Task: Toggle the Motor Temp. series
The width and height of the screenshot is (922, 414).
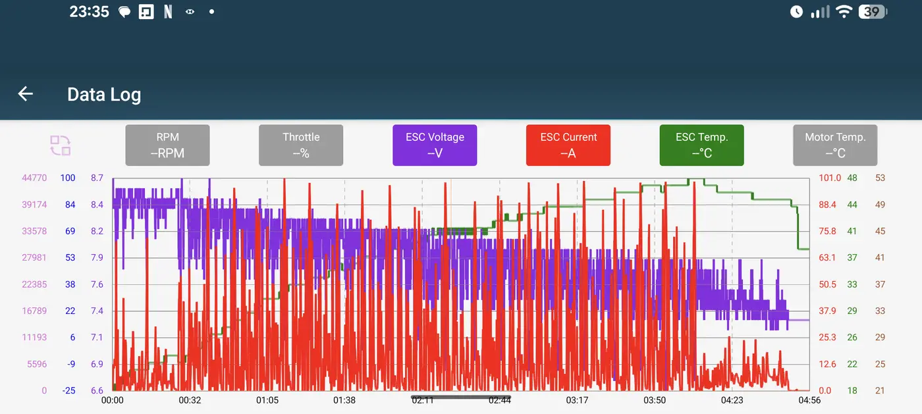Action: (835, 145)
